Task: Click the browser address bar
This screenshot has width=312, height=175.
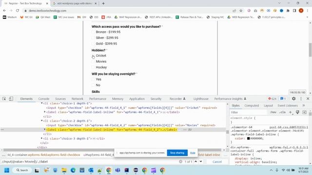Action: (127, 11)
